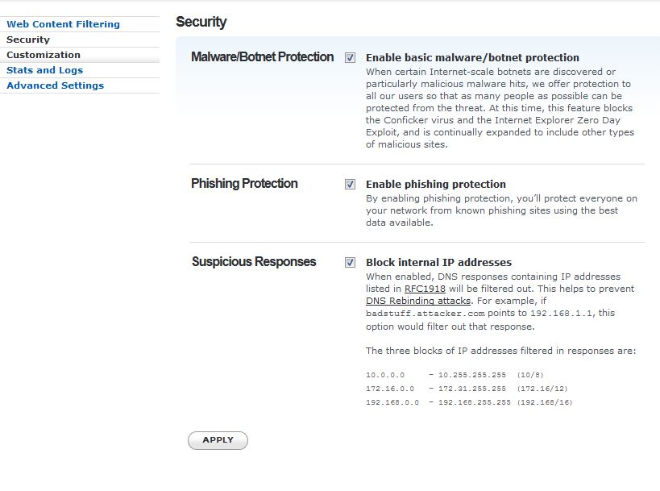Open the Web Content Filtering section
Screen dimensions: 660x491
click(63, 24)
